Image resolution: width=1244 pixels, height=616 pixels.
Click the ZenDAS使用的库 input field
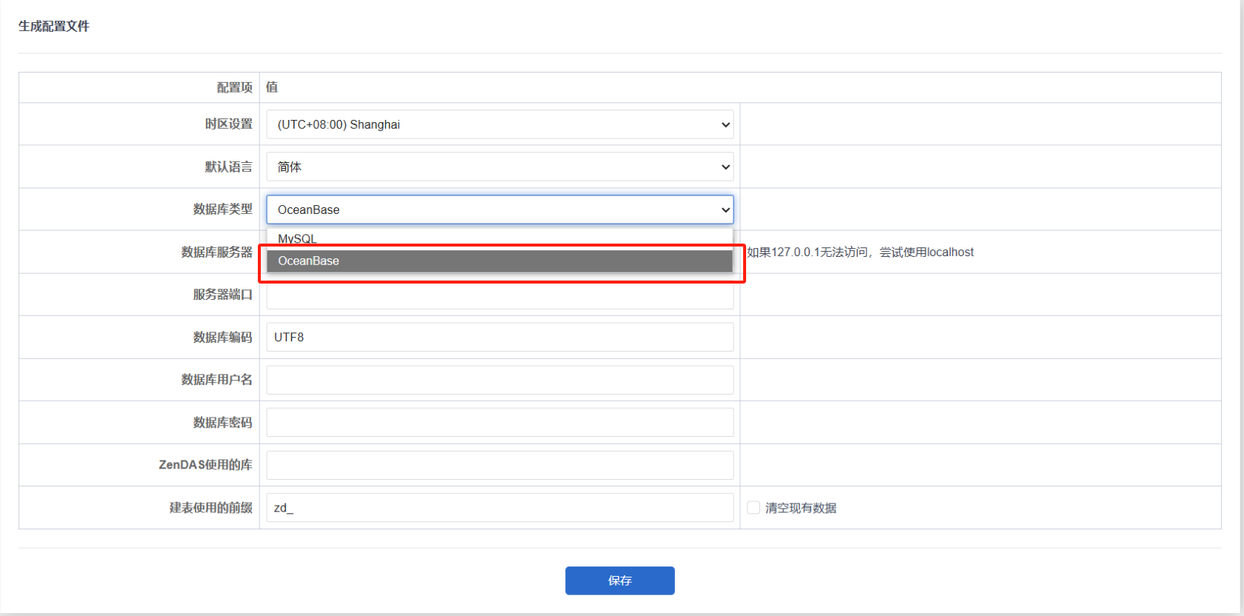tap(499, 465)
